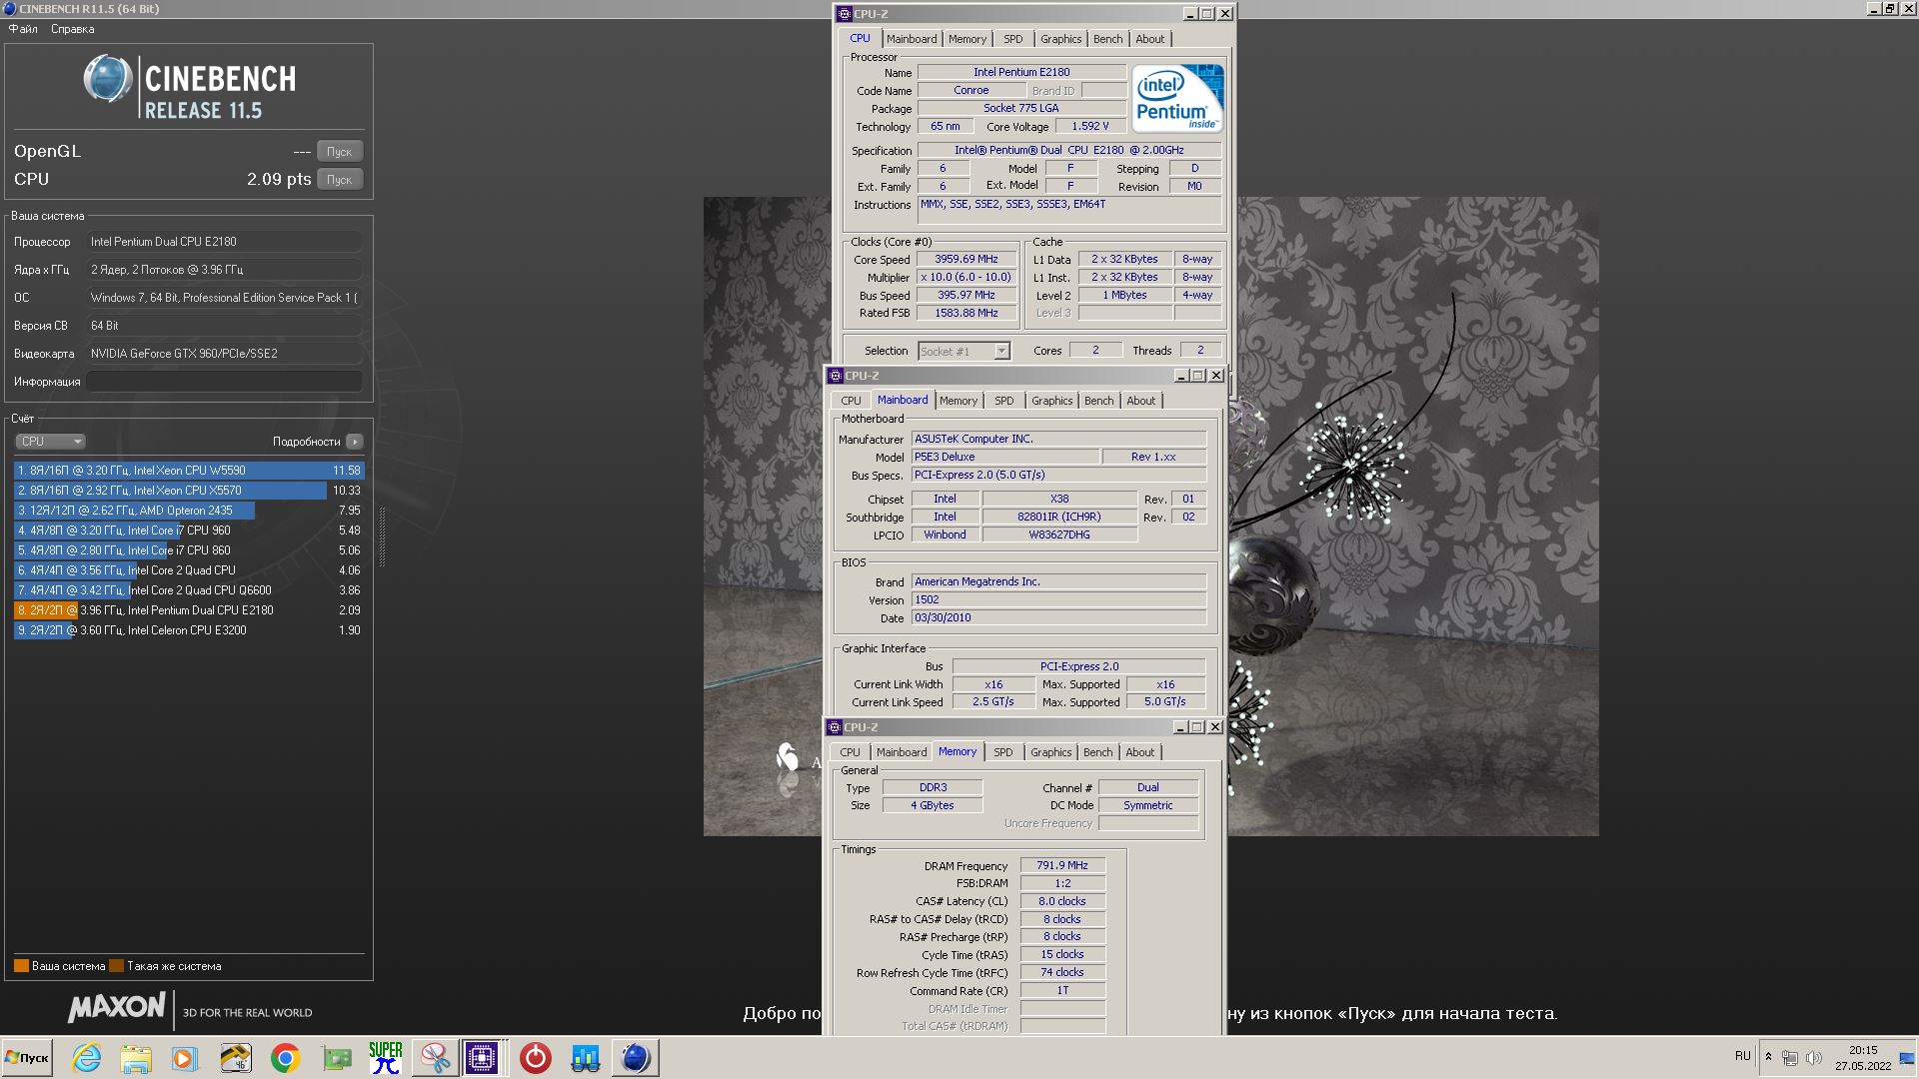Click the orange Ваша система legend swatch

(x=21, y=966)
